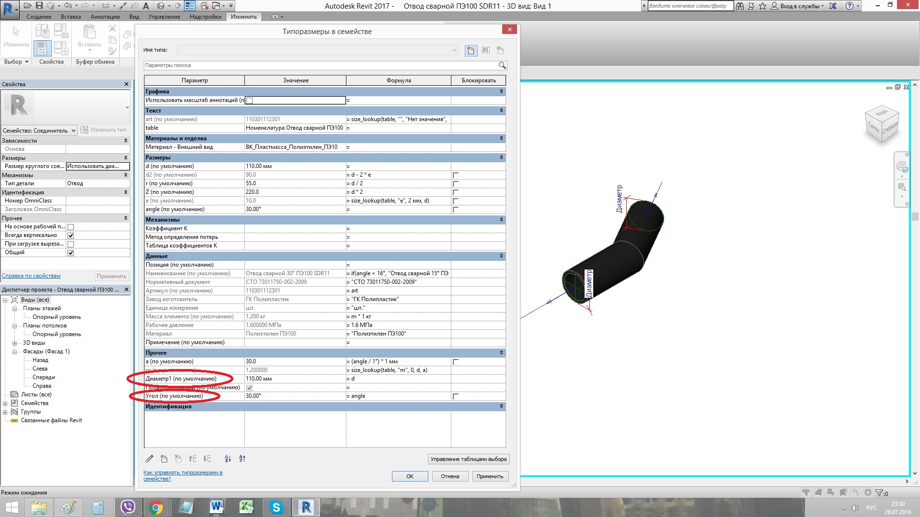This screenshot has height=517, width=920.
Task: Click the ViewCube in the 3D view
Action: [x=882, y=124]
